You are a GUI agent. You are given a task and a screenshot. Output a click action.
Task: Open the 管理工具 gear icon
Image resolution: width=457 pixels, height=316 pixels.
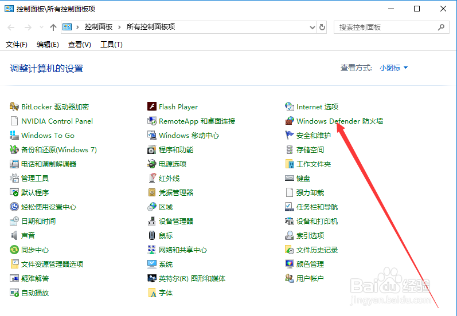(14, 178)
